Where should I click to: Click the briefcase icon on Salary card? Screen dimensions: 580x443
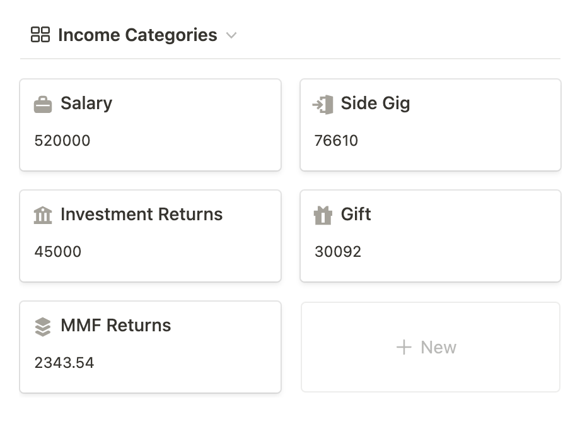tap(43, 104)
